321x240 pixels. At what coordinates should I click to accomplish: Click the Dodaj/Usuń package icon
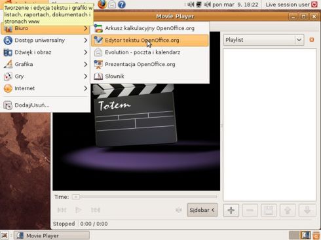8,105
